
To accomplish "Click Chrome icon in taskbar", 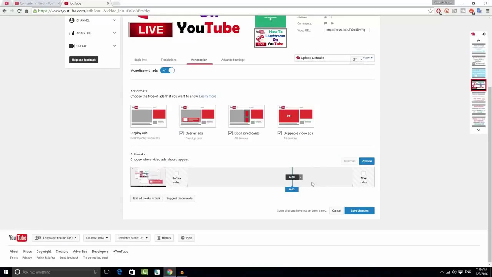I will click(170, 272).
